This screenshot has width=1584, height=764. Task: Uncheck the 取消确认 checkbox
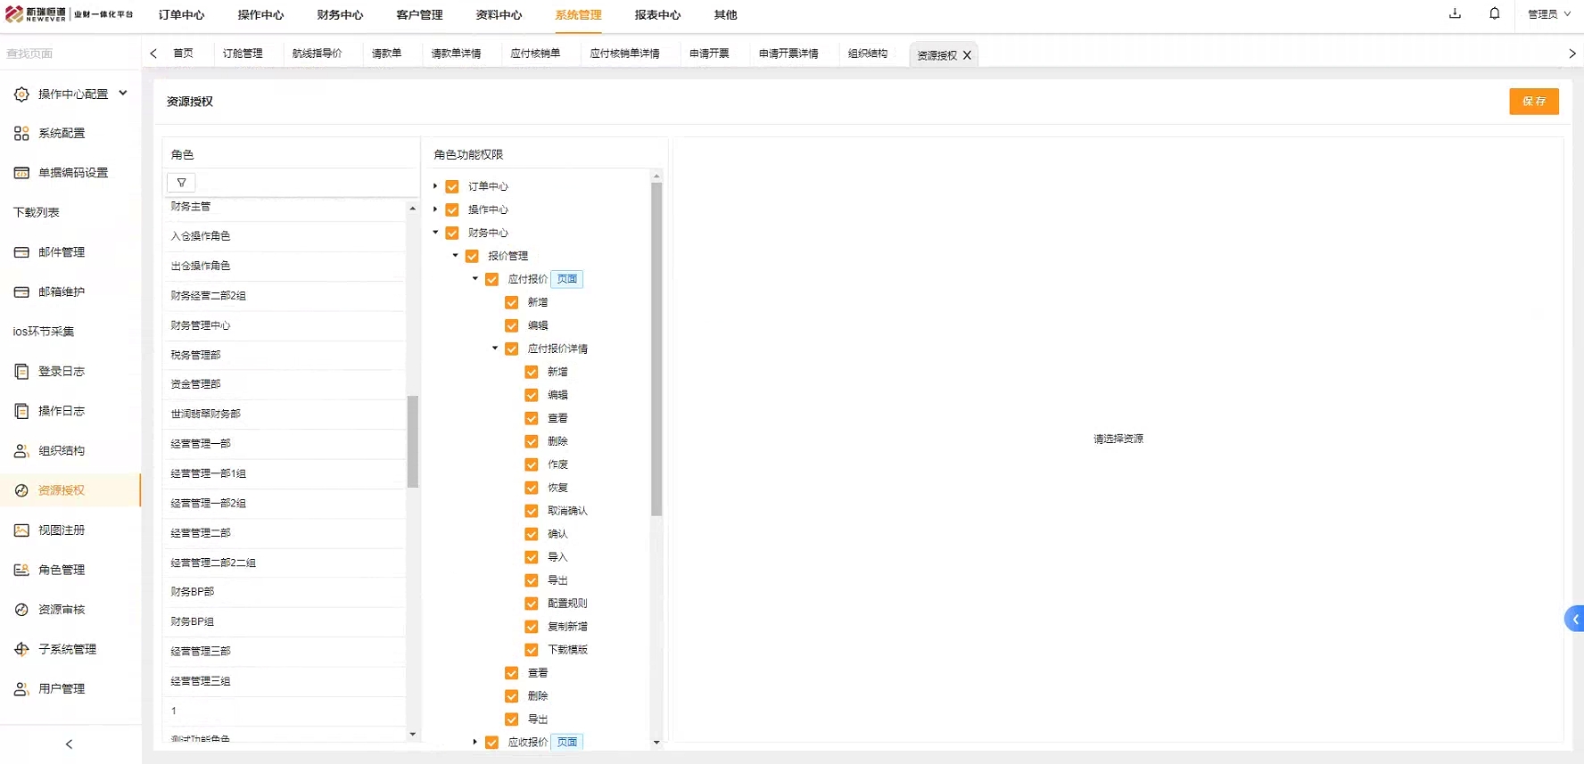coord(532,511)
